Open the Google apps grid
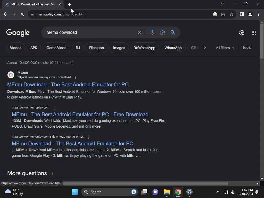This screenshot has width=264, height=198. coord(254,33)
